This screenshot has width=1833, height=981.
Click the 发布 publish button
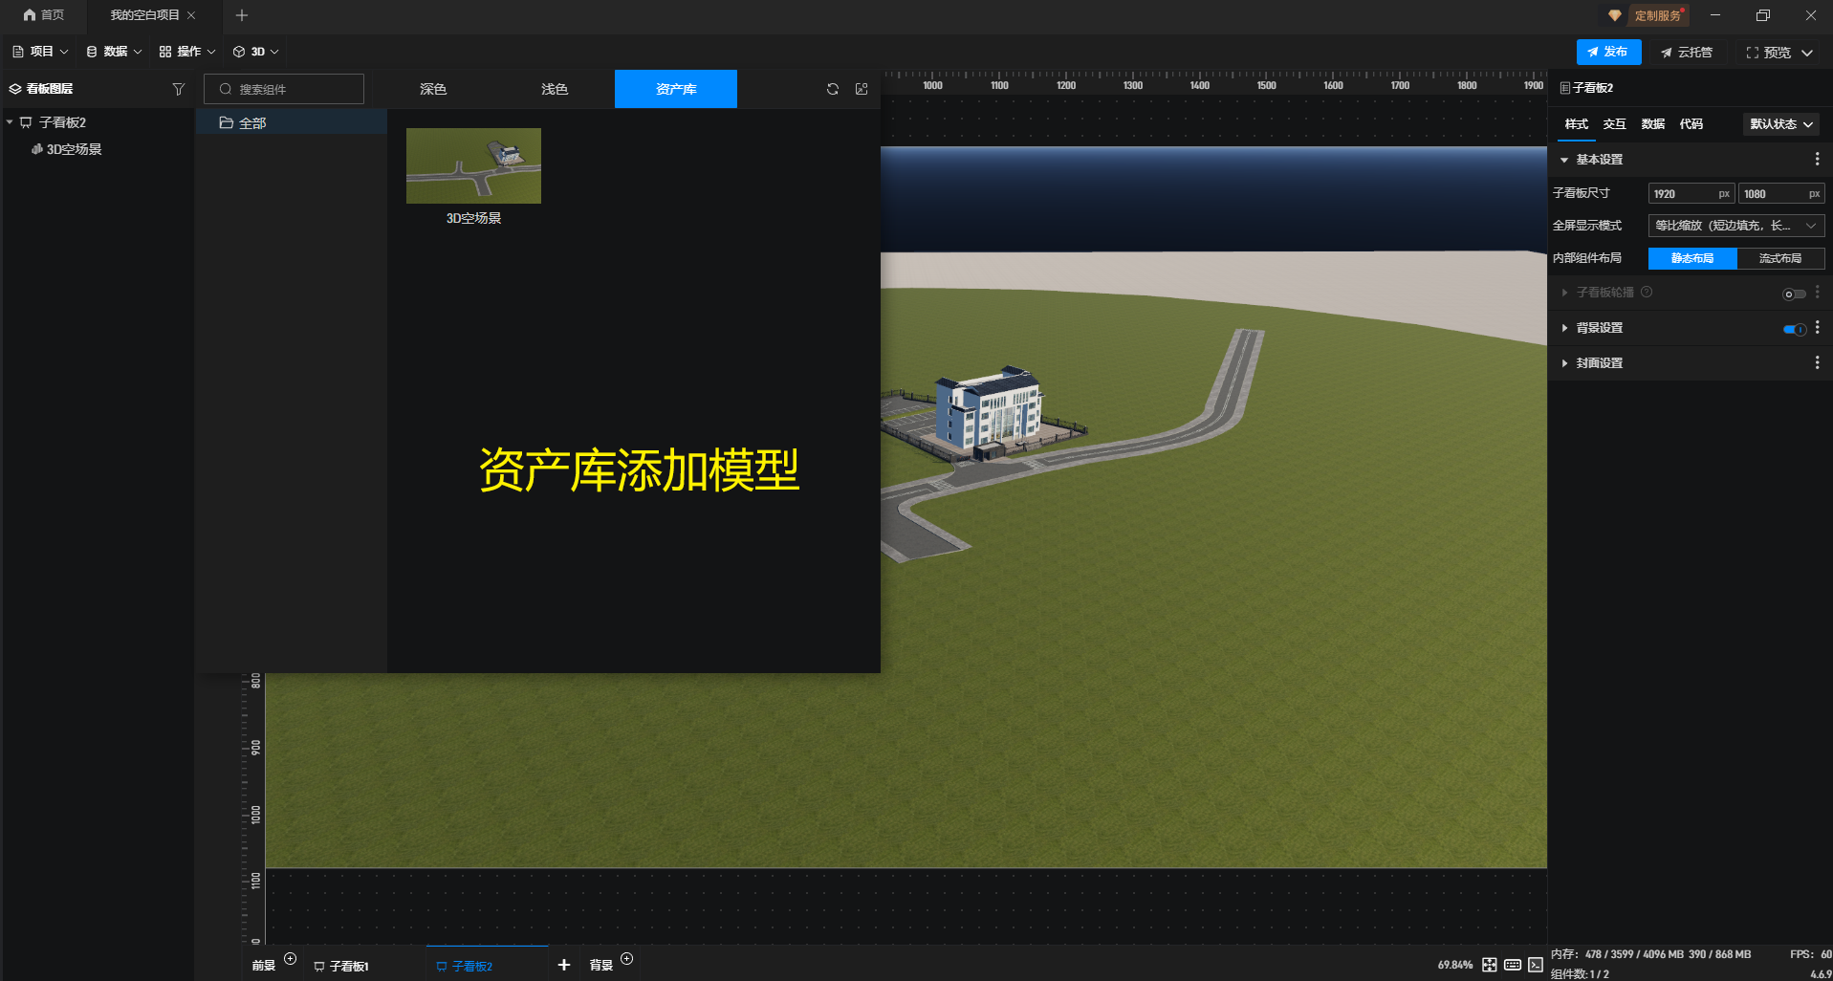pyautogui.click(x=1607, y=52)
